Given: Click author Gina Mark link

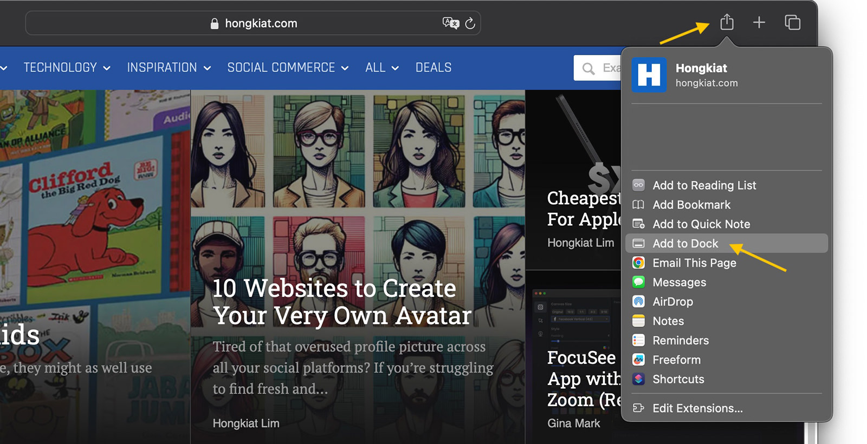Looking at the screenshot, I should [x=573, y=423].
